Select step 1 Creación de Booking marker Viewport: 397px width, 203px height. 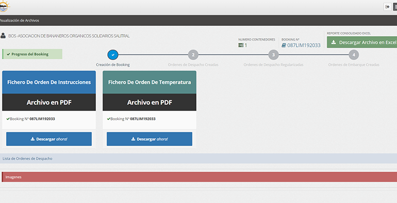click(113, 55)
